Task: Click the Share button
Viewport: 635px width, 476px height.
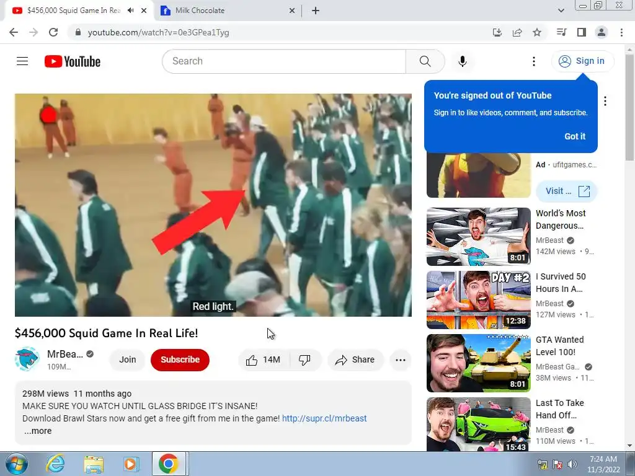Action: [355, 360]
